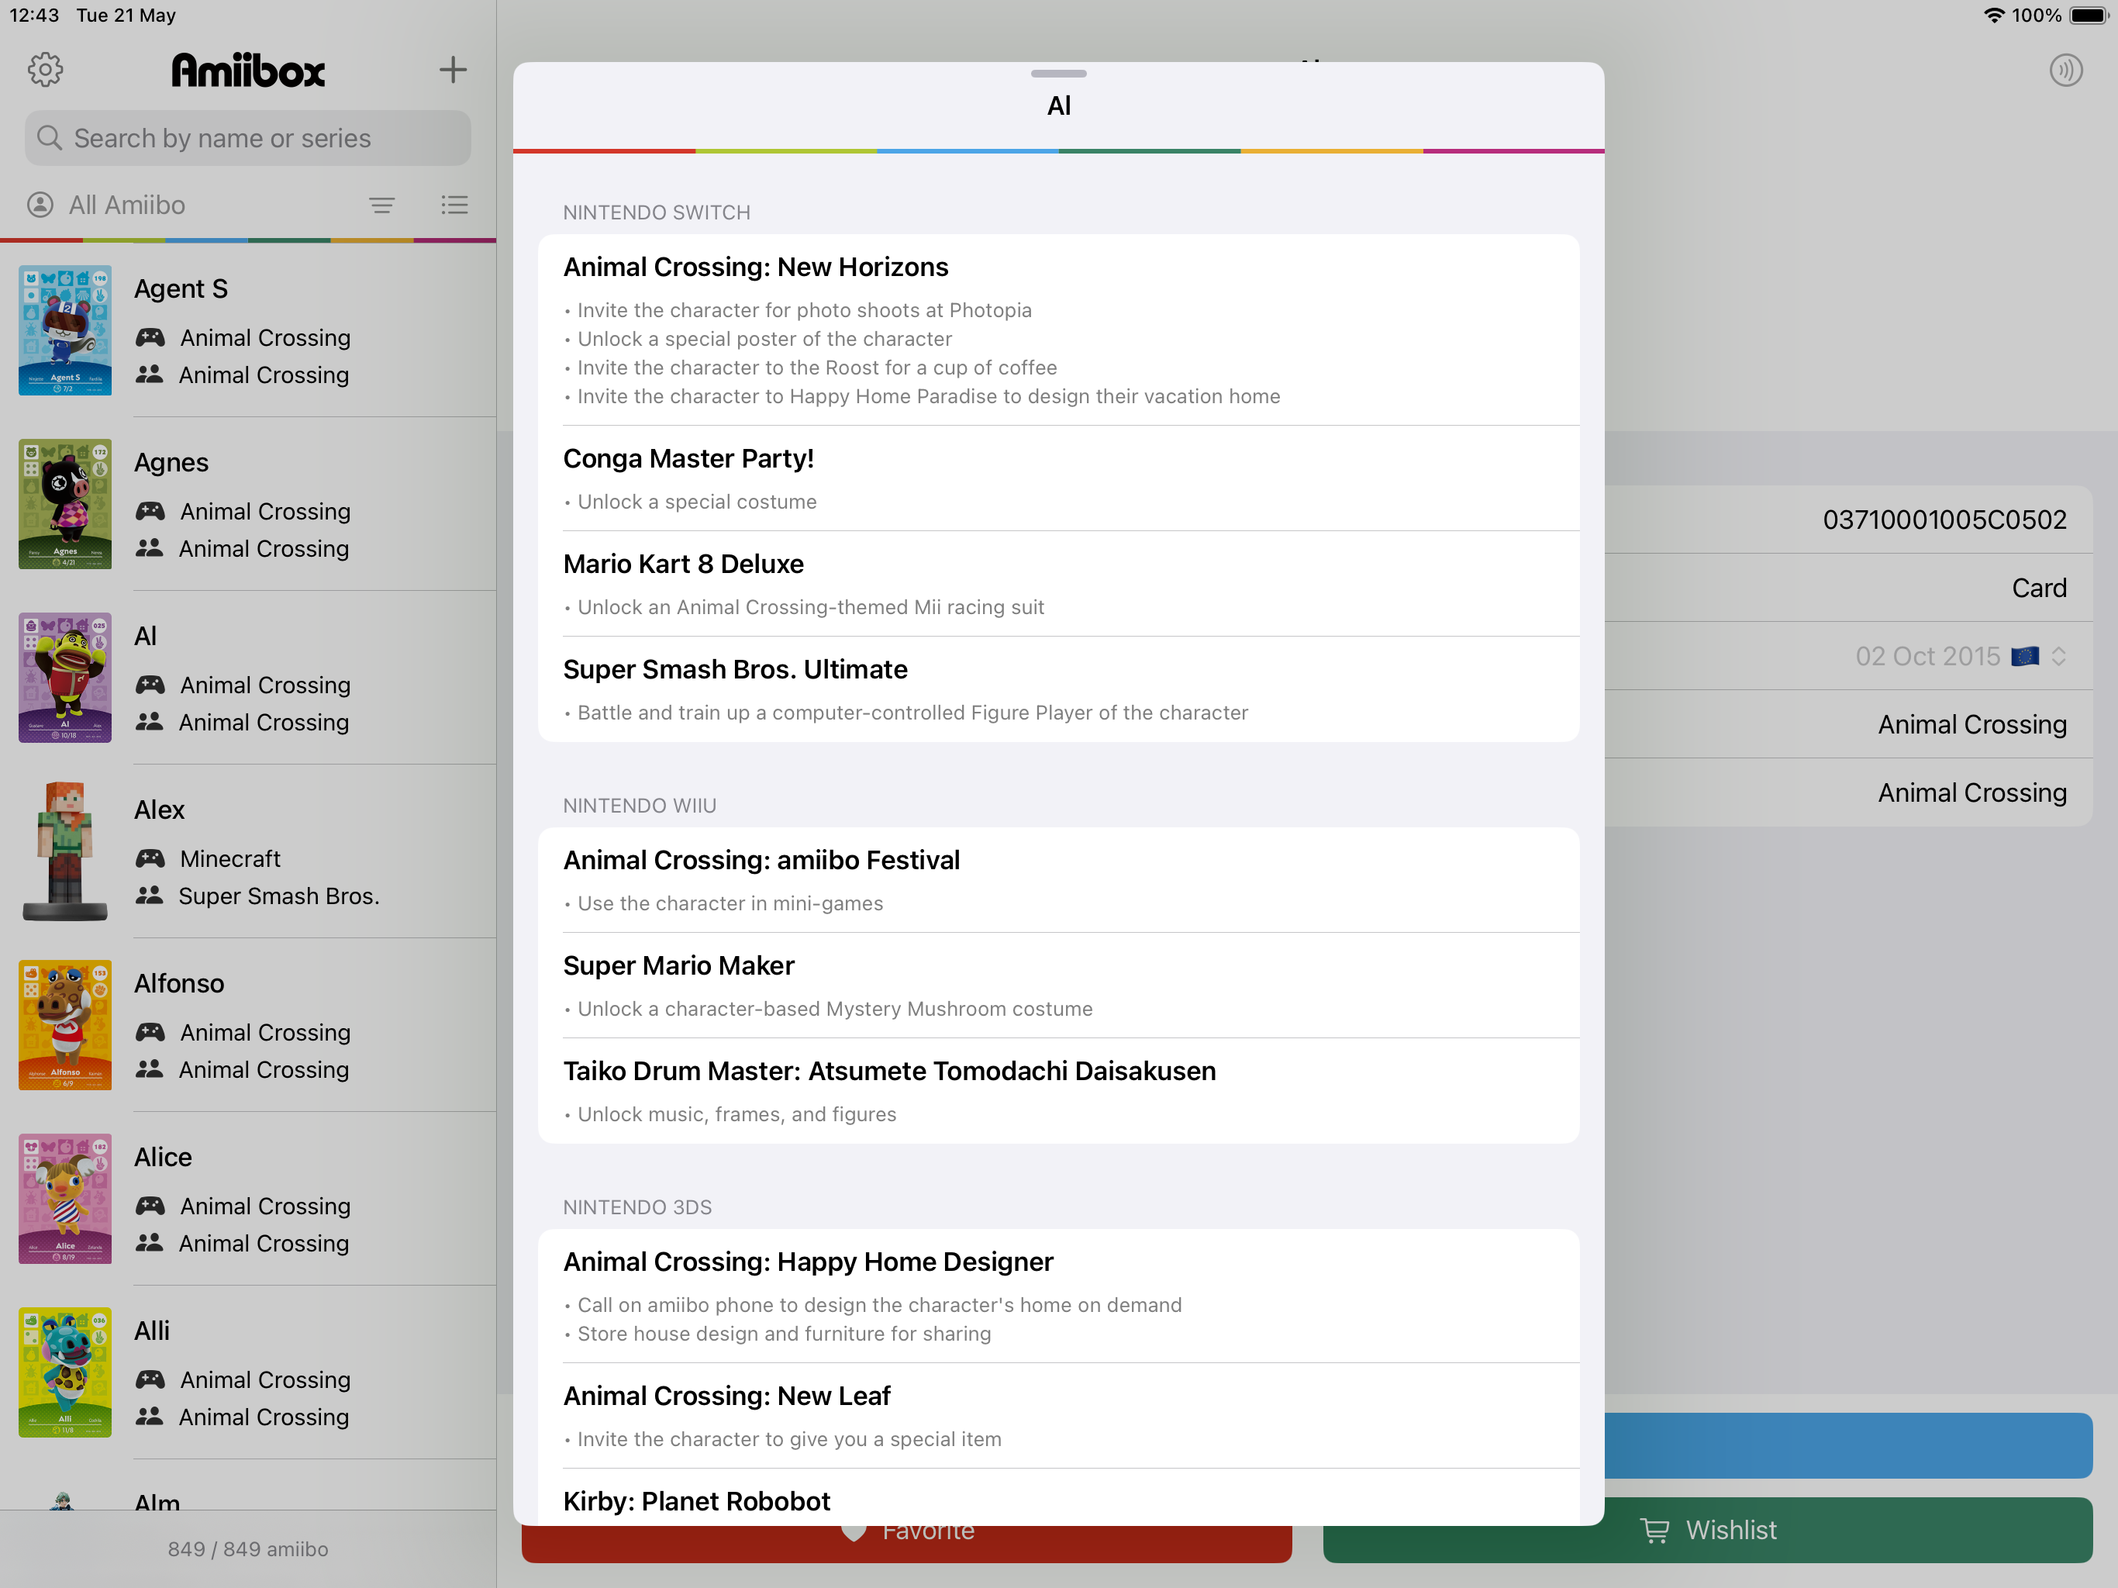This screenshot has height=1588, width=2118.
Task: Click the Amiibox logo
Action: (248, 70)
